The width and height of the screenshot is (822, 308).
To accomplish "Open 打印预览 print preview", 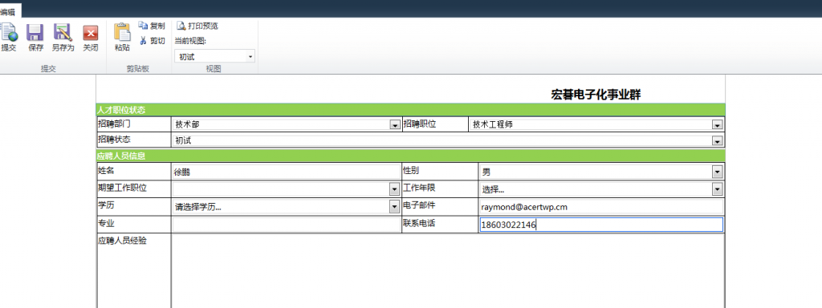I will 197,26.
